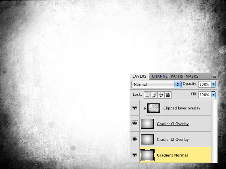
Task: Click the lock position move icon
Action: [161, 95]
